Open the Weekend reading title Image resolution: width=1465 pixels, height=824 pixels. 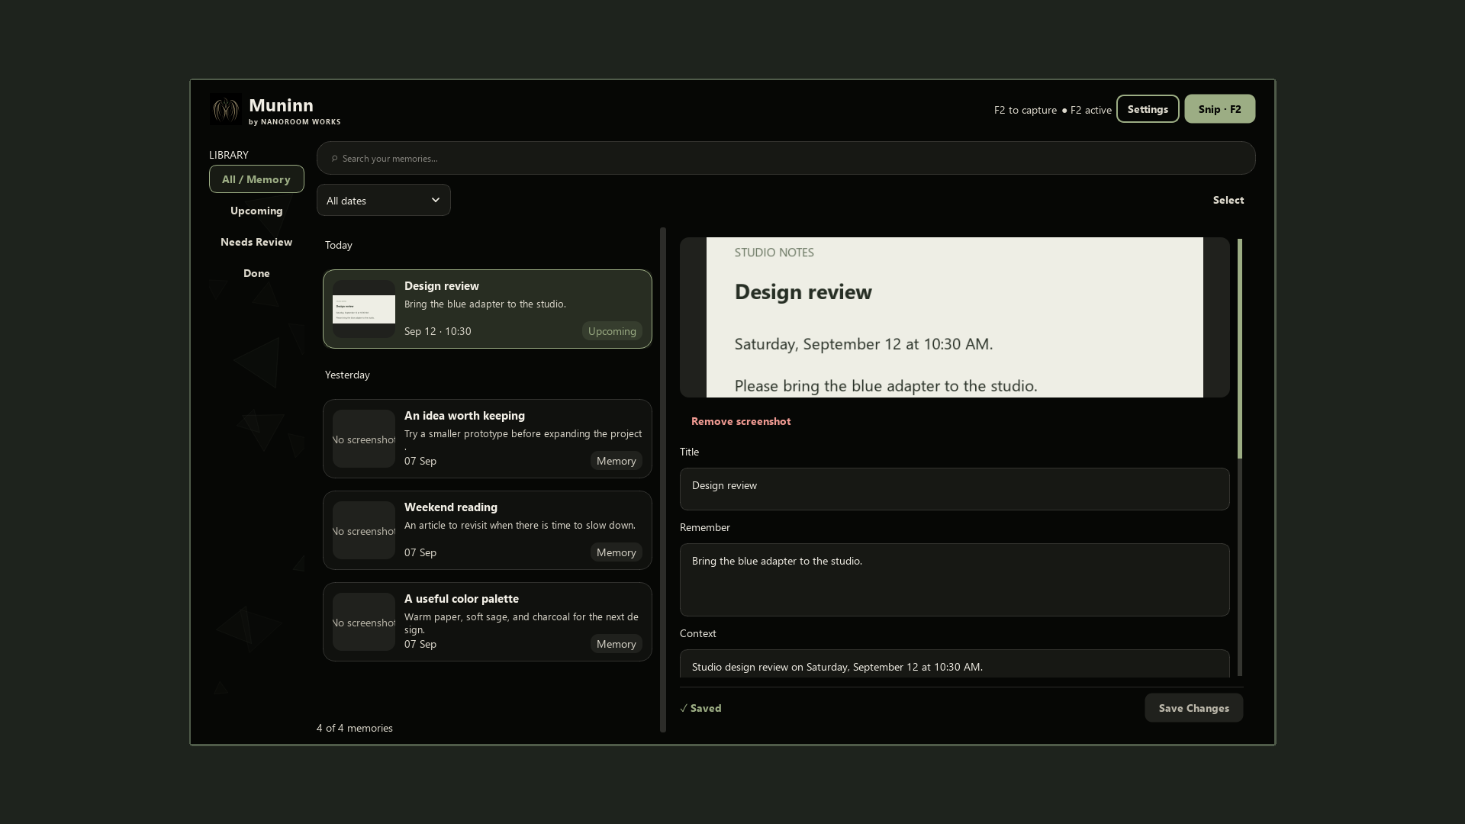pos(450,507)
